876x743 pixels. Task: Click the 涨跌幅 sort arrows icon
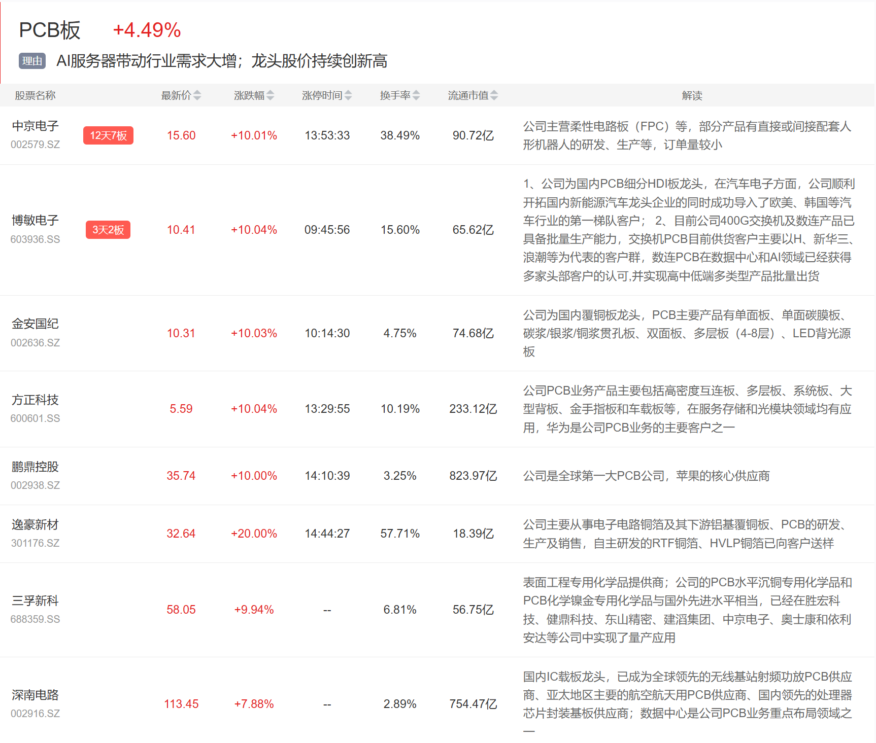pos(271,95)
